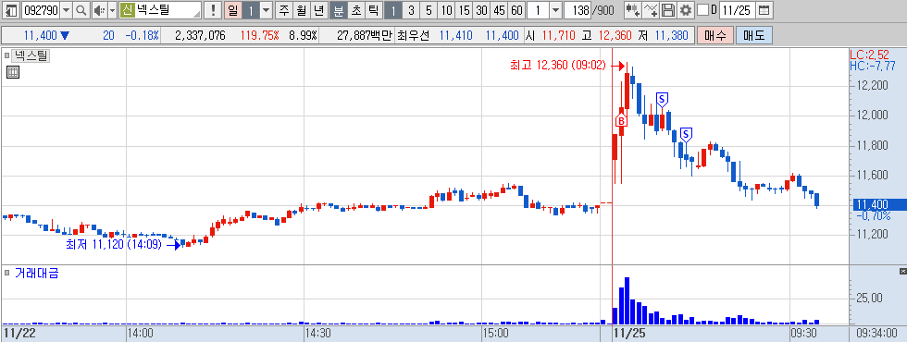
Task: Expand the stock code 092790 dropdown
Action: pyautogui.click(x=66, y=10)
